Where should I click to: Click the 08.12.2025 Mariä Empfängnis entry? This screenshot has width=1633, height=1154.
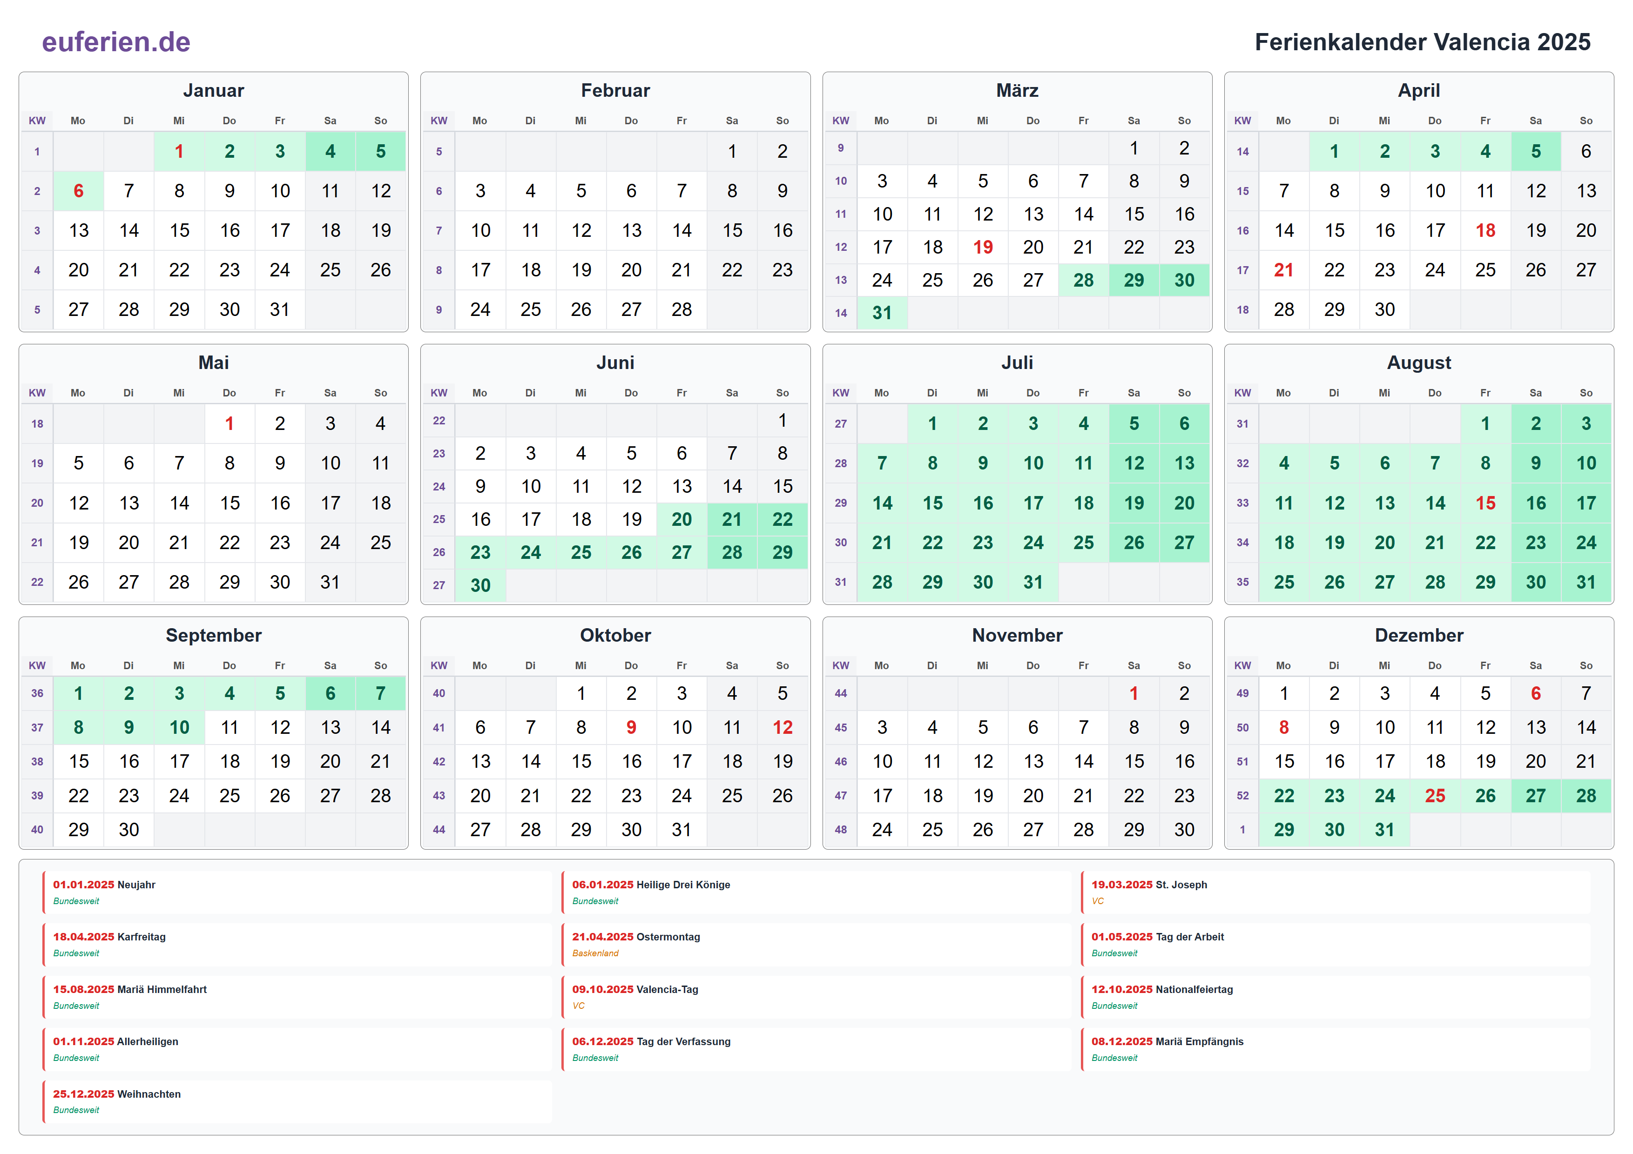[1335, 1049]
